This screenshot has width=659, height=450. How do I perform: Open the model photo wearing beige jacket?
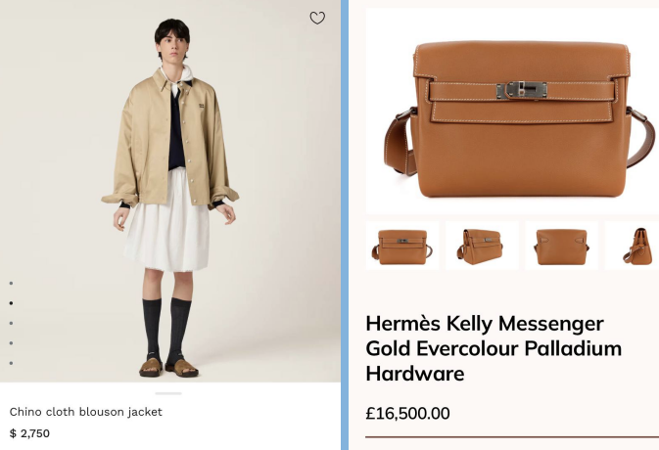(170, 191)
